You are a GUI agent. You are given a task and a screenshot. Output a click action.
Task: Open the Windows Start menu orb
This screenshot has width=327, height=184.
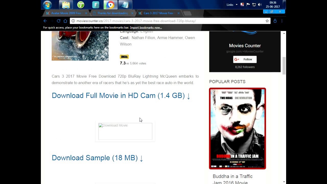tap(47, 5)
